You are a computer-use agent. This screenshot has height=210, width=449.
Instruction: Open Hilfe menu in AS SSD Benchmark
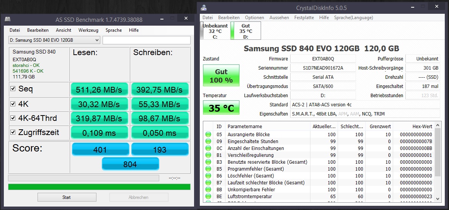coord(134,30)
